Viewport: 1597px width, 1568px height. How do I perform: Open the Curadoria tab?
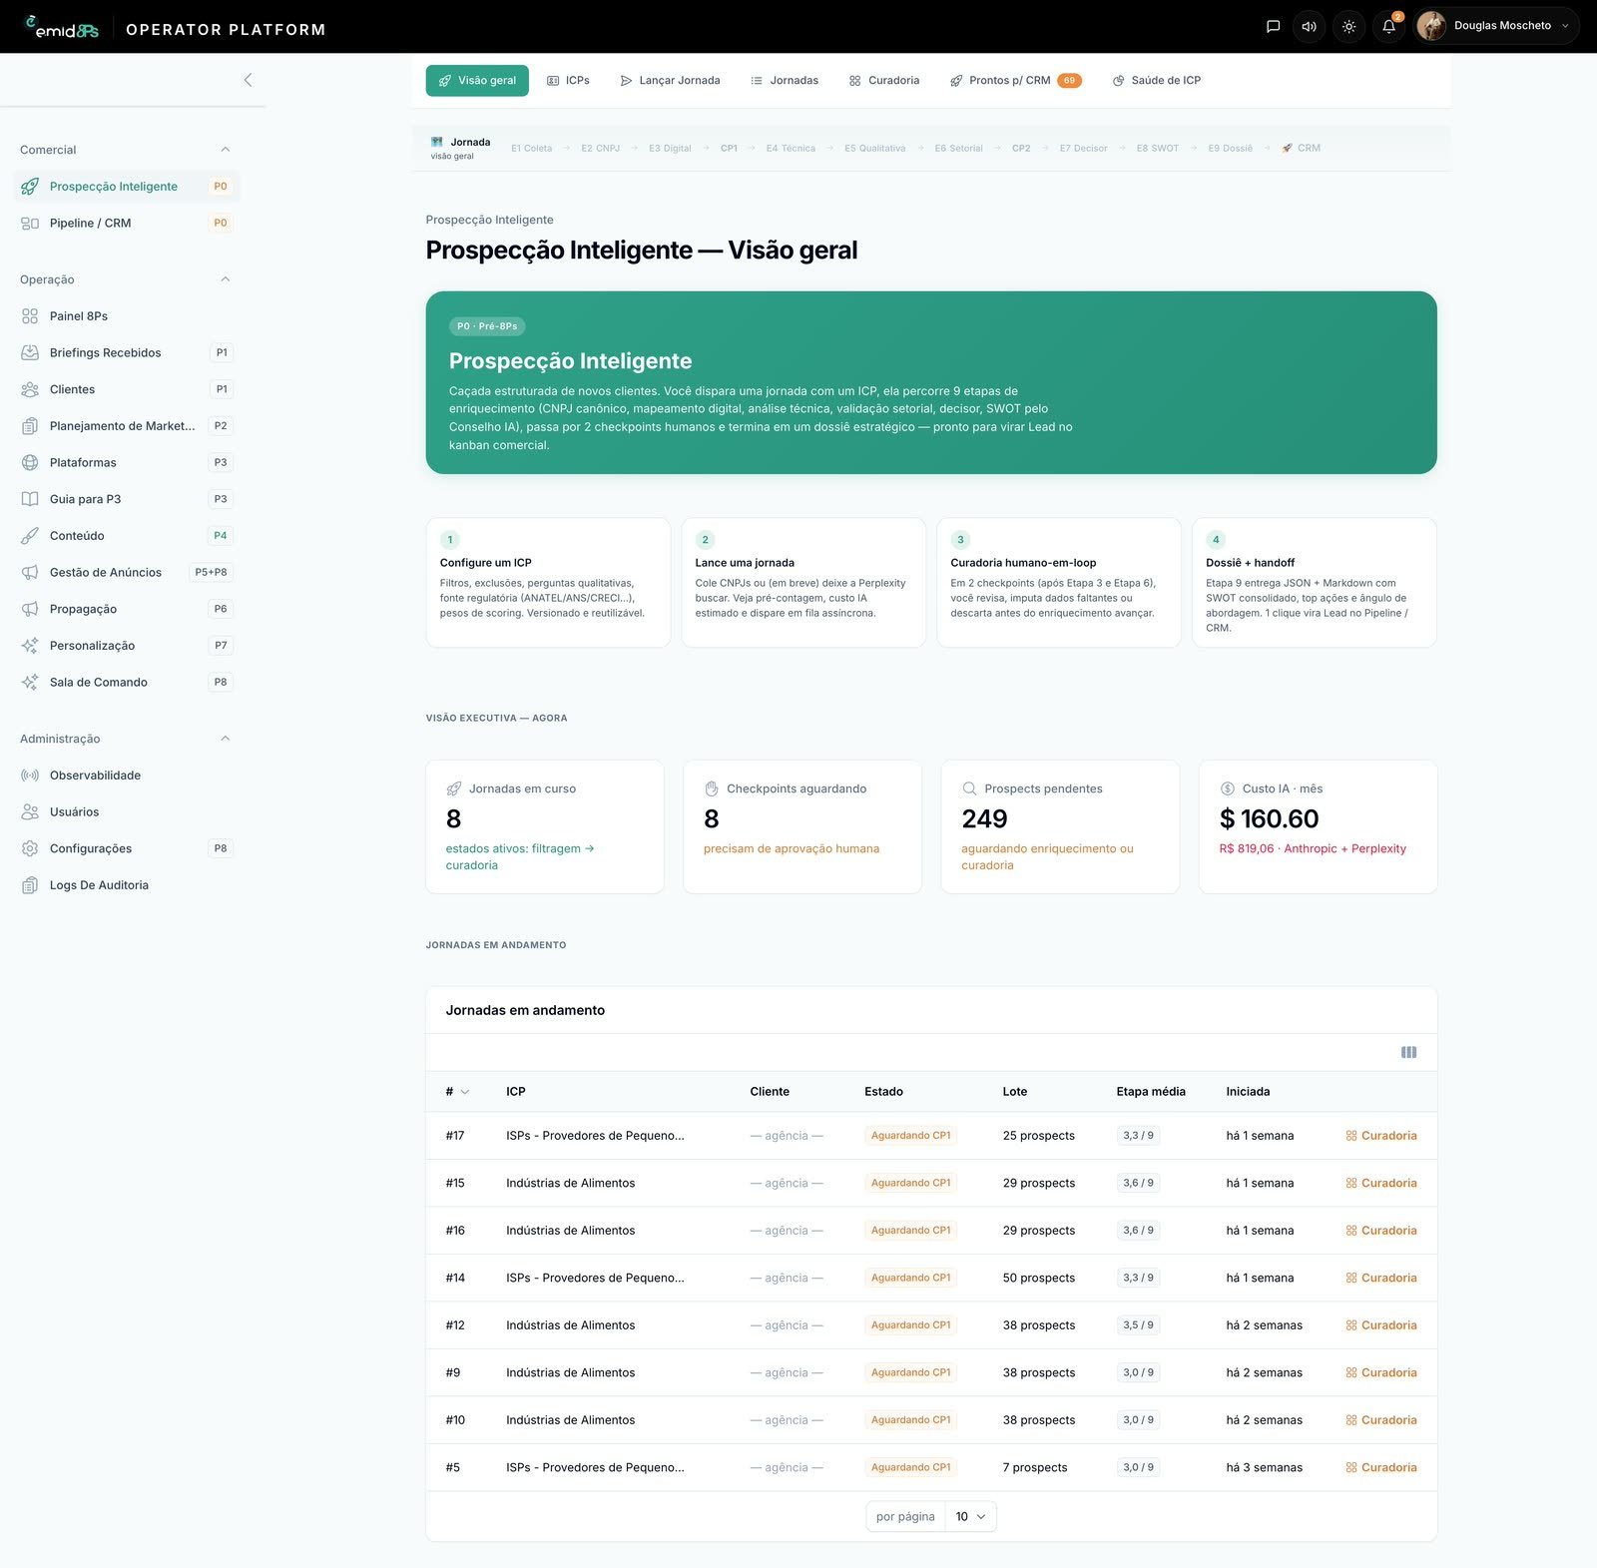[884, 81]
